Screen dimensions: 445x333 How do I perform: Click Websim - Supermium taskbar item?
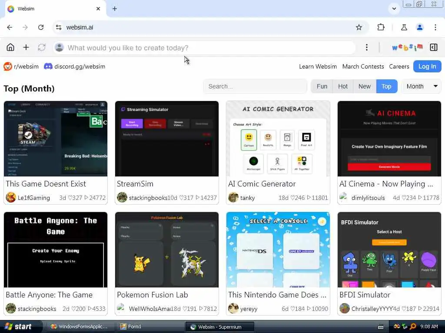(x=219, y=327)
